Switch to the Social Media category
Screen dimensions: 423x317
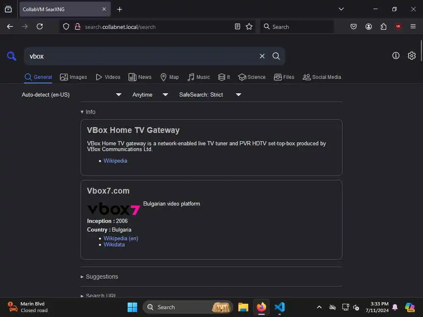coord(322,77)
